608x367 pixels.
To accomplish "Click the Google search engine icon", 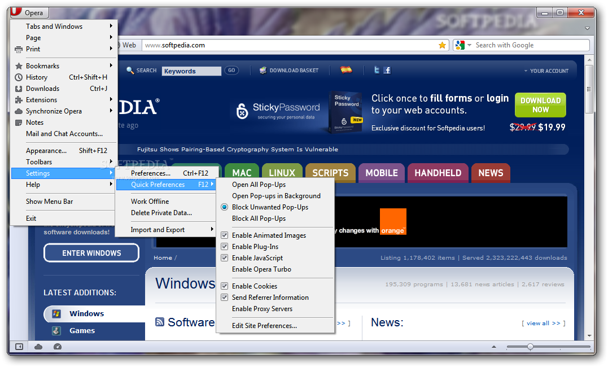I will click(x=460, y=45).
